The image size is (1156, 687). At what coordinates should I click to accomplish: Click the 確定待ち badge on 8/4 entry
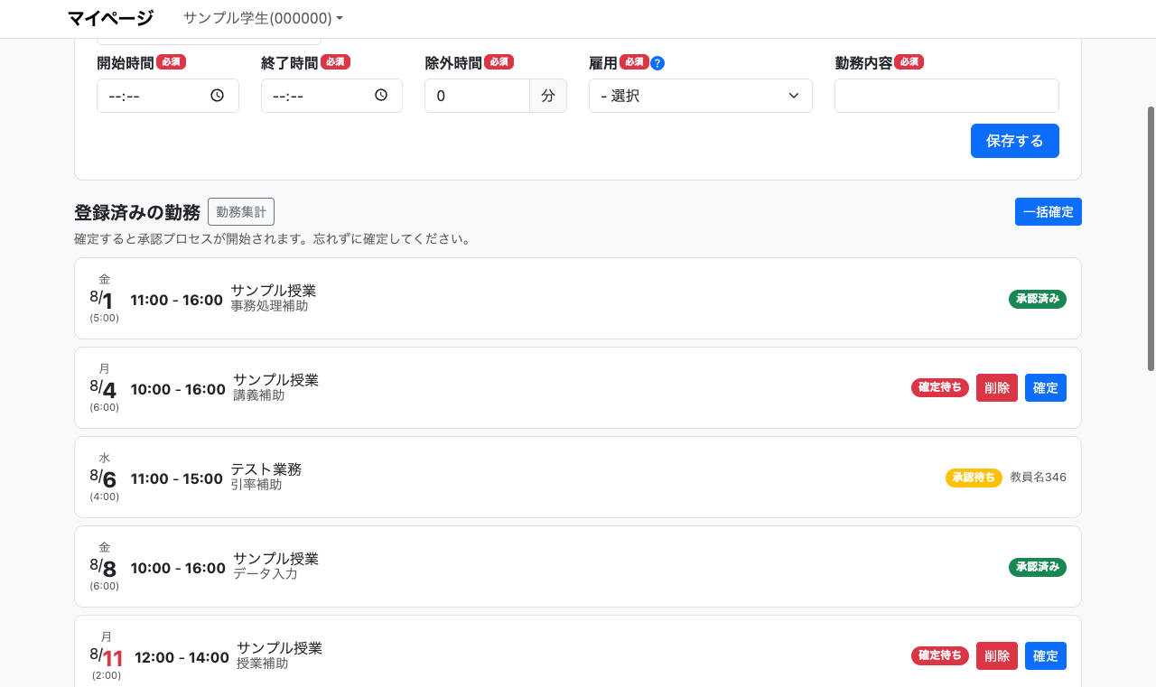pos(940,388)
